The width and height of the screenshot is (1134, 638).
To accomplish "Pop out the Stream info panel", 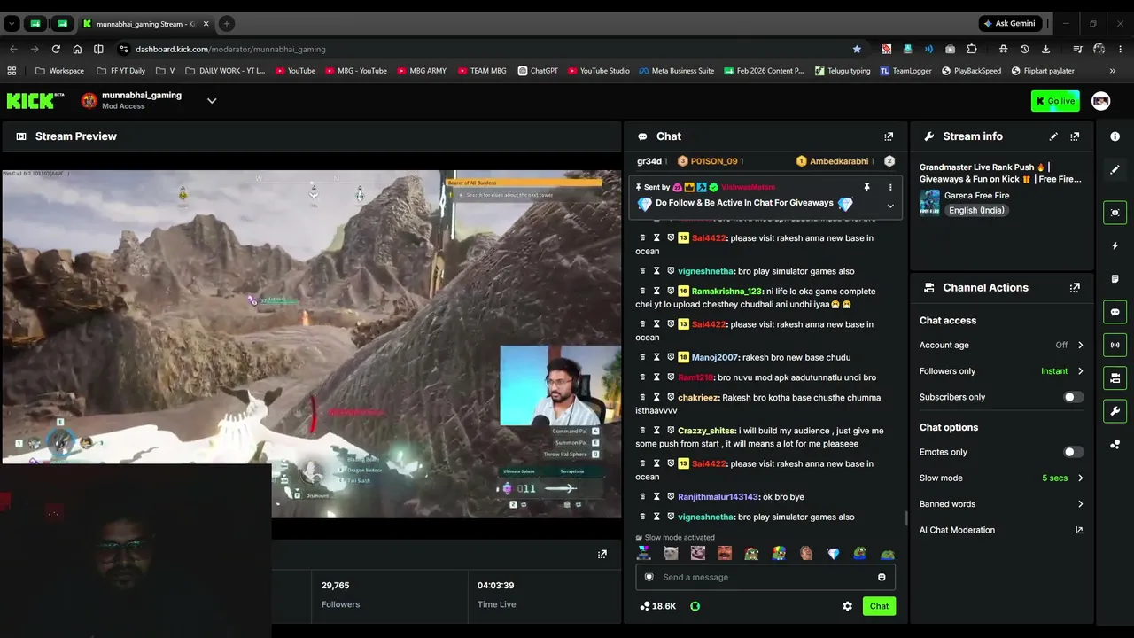I will point(1075,136).
